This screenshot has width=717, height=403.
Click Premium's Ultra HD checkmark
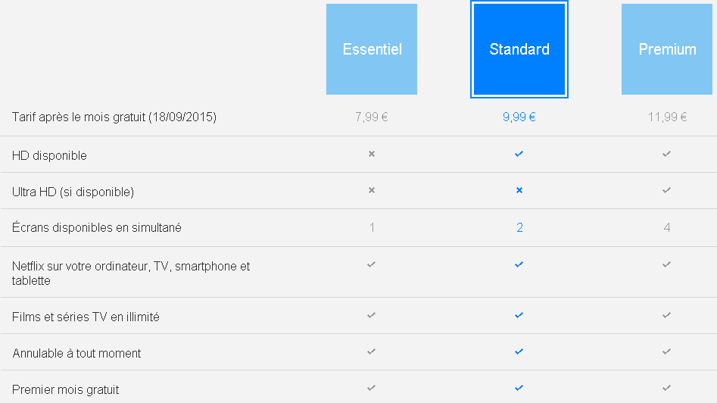point(667,190)
